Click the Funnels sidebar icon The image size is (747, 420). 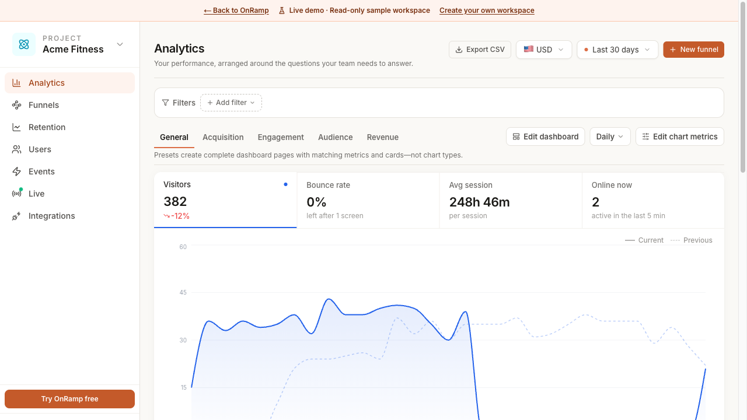17,105
